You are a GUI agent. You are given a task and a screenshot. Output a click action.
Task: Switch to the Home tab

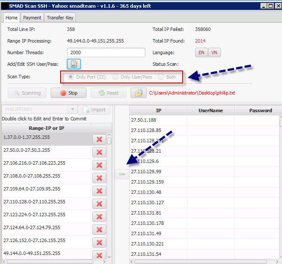[x=12, y=18]
